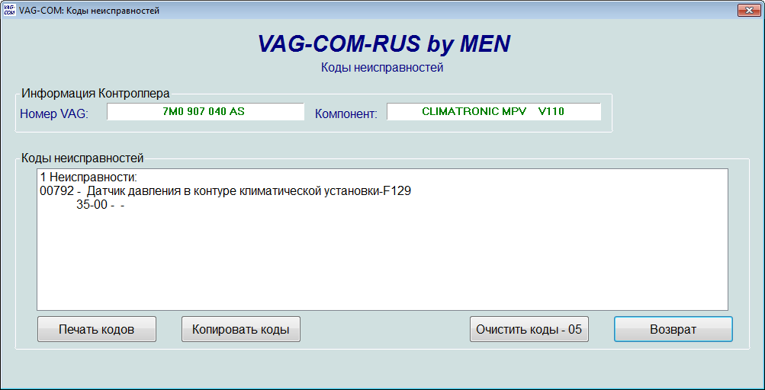This screenshot has height=390, width=765.
Task: Click empty area of the fault codes box
Action: [x=381, y=259]
